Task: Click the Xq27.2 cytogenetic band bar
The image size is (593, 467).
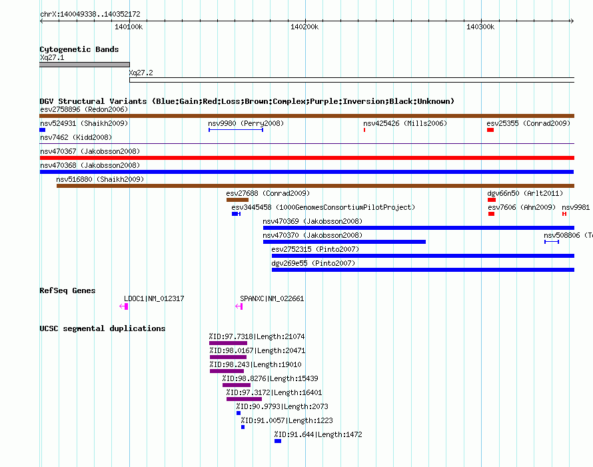Action: point(352,80)
